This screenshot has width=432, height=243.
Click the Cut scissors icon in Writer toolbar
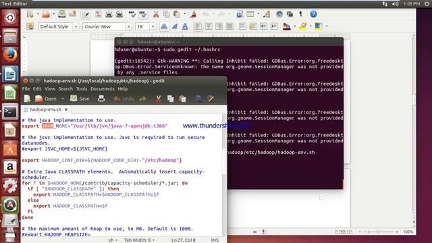point(156,14)
